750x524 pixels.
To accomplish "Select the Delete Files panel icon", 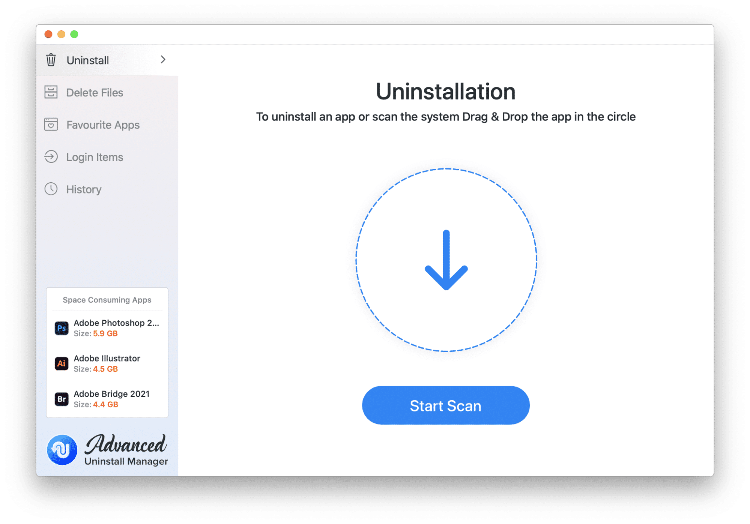I will [x=51, y=92].
